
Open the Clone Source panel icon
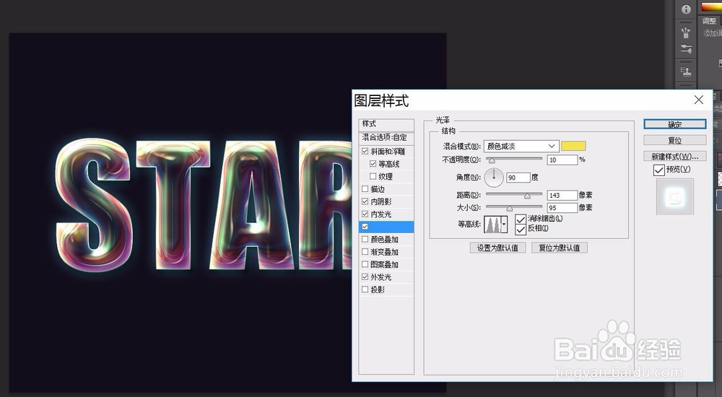[686, 71]
